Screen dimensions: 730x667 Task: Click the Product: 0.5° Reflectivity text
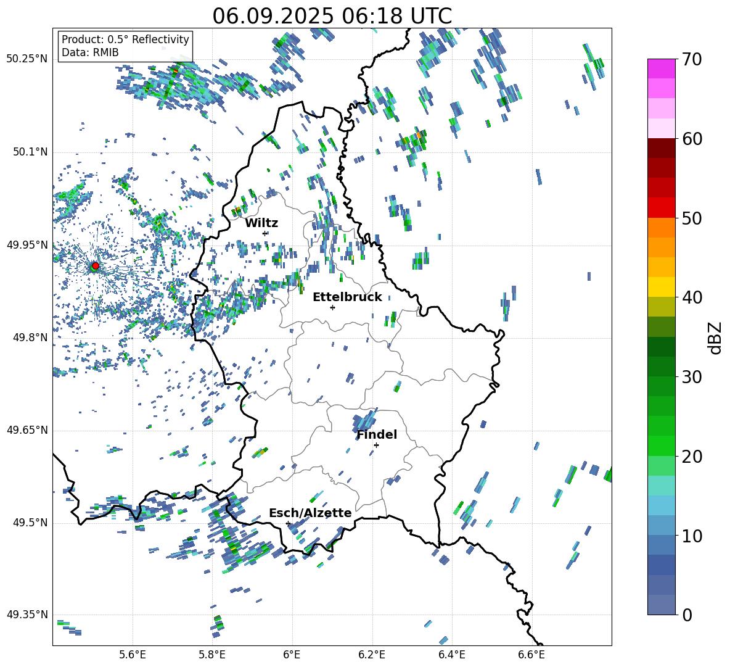pyautogui.click(x=125, y=39)
